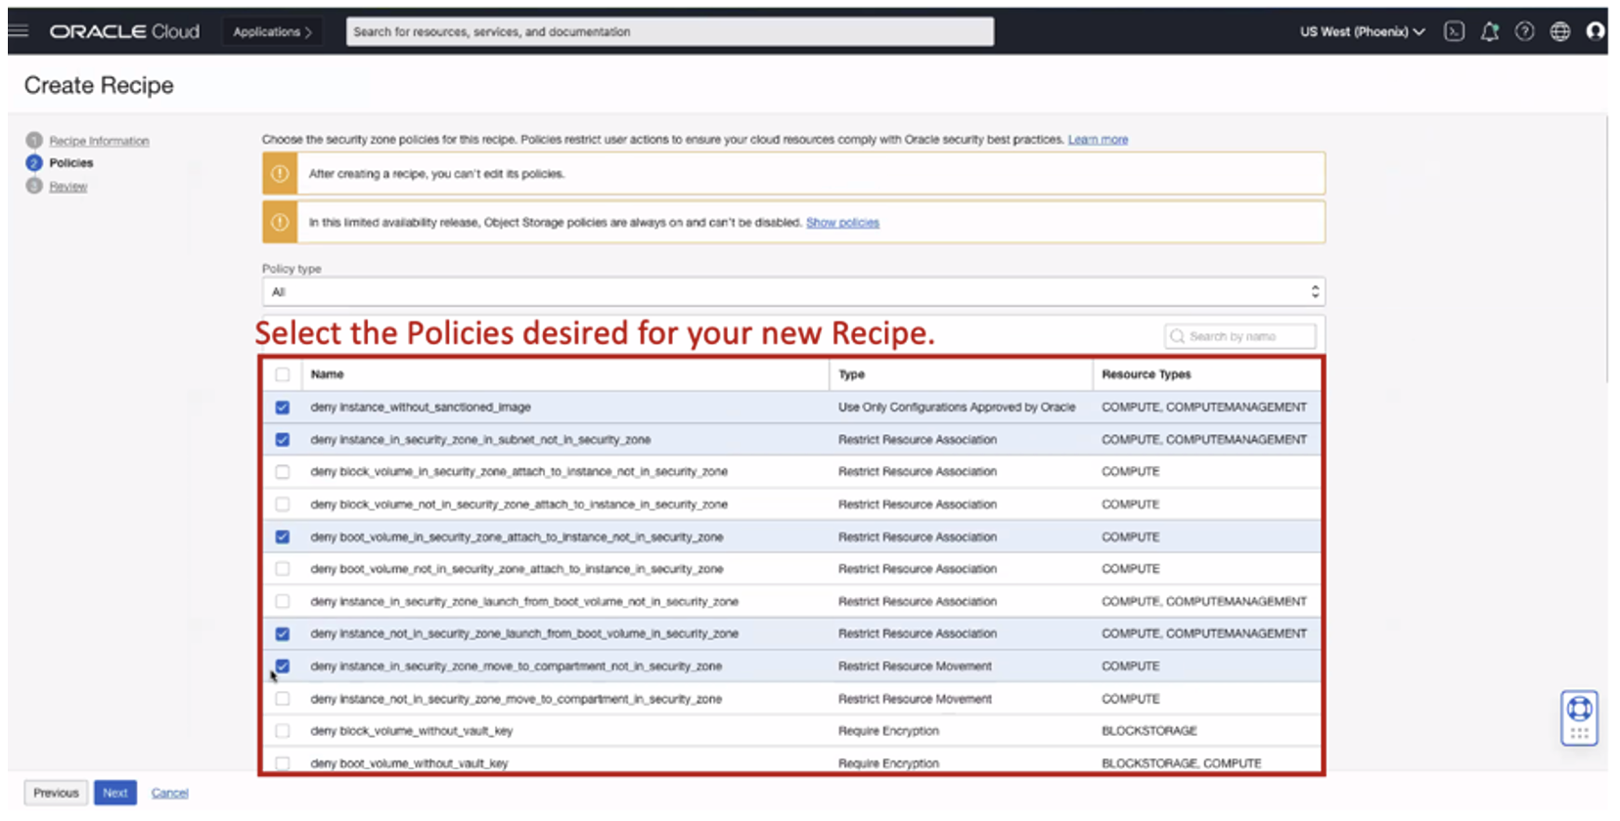The height and width of the screenshot is (821, 1620).
Task: Click the floating support lifebuoy widget
Action: pyautogui.click(x=1579, y=716)
